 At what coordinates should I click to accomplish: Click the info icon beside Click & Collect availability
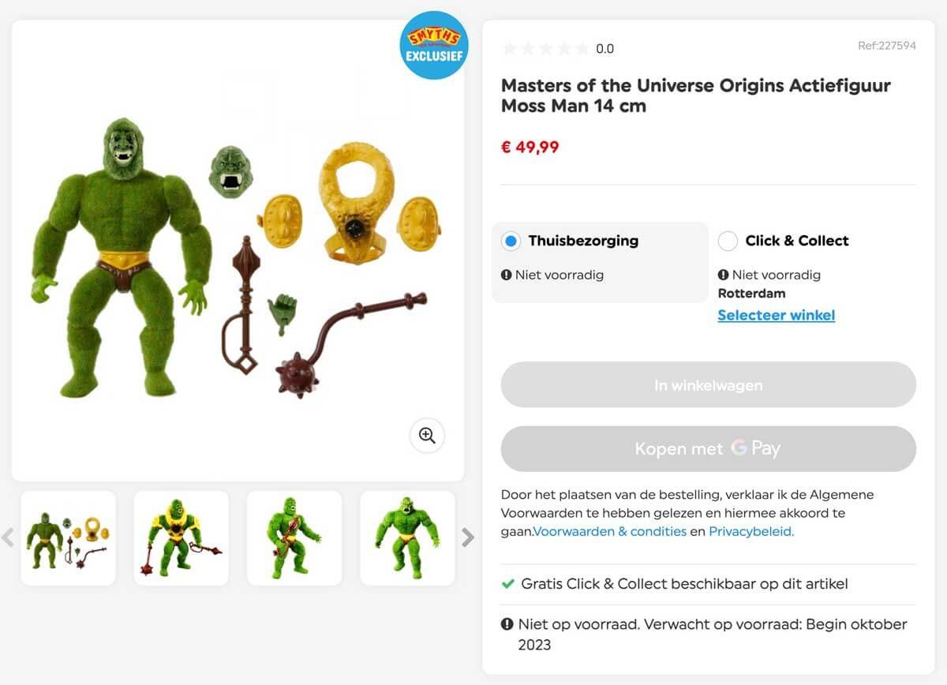(x=724, y=275)
